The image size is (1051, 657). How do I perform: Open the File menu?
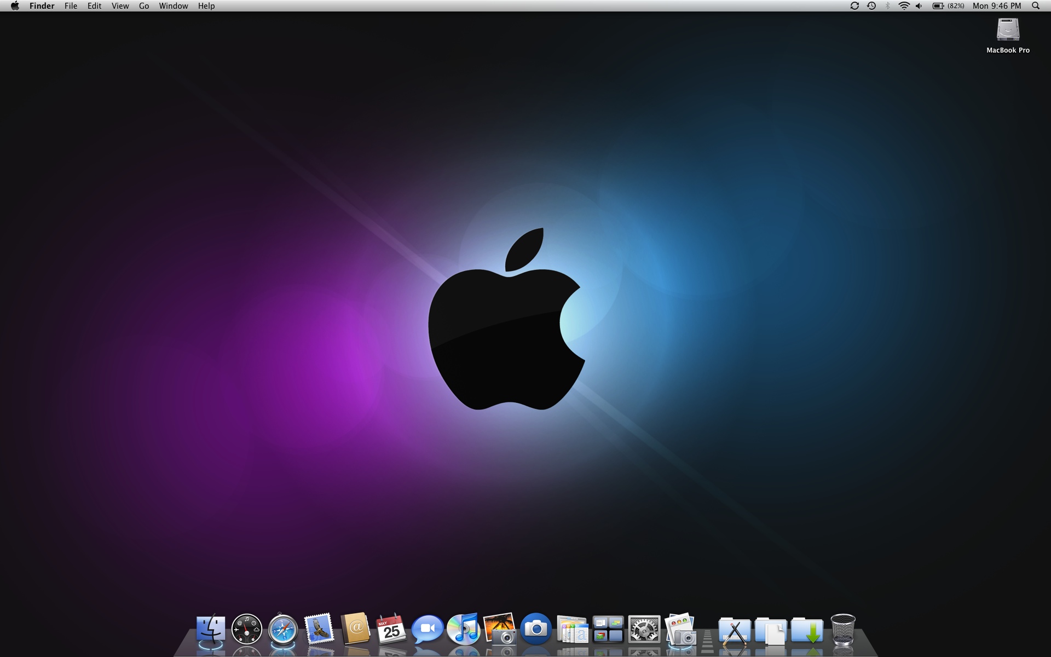[71, 6]
